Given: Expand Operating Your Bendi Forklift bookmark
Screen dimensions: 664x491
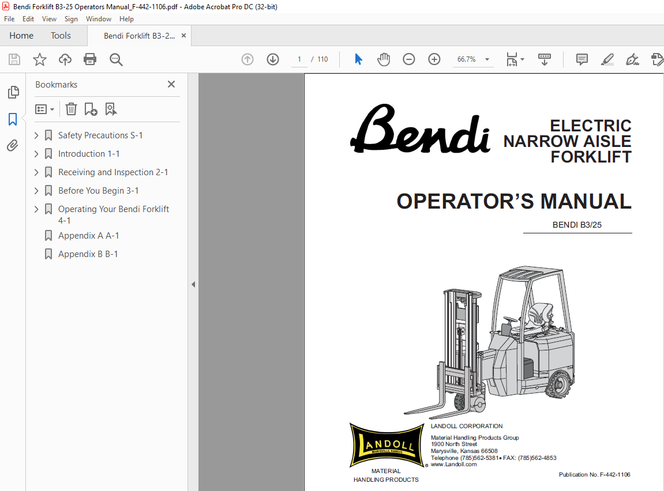Looking at the screenshot, I should coord(36,209).
